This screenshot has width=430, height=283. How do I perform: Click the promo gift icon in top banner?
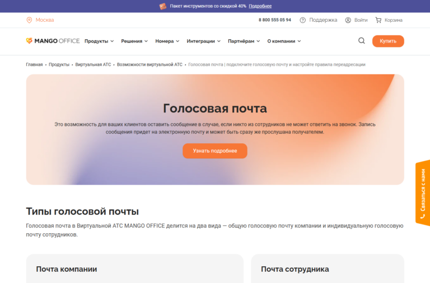click(163, 6)
